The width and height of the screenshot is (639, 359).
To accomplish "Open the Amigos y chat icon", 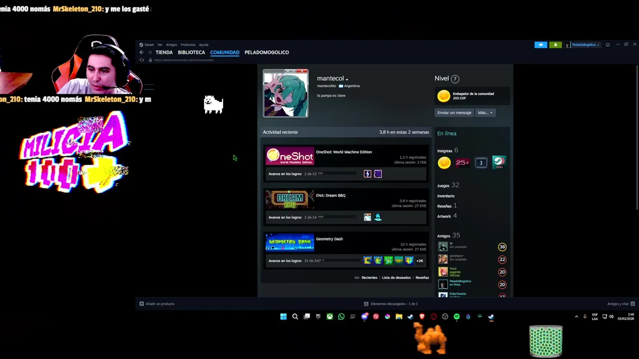I will (633, 304).
